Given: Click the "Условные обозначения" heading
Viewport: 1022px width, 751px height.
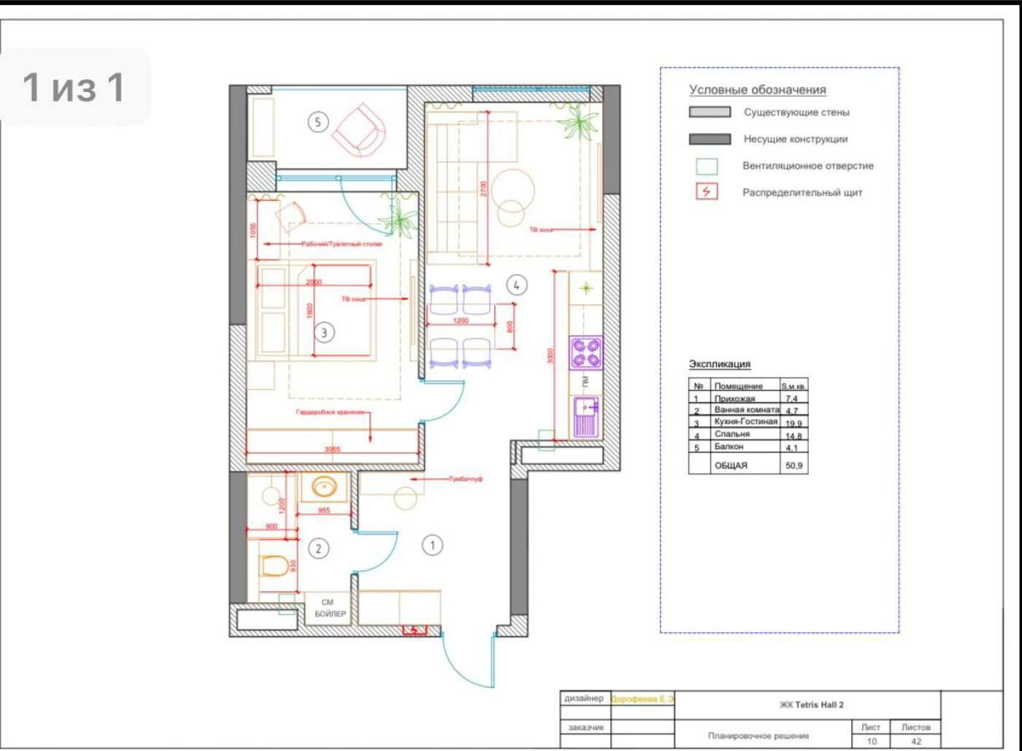Looking at the screenshot, I should pyautogui.click(x=757, y=90).
